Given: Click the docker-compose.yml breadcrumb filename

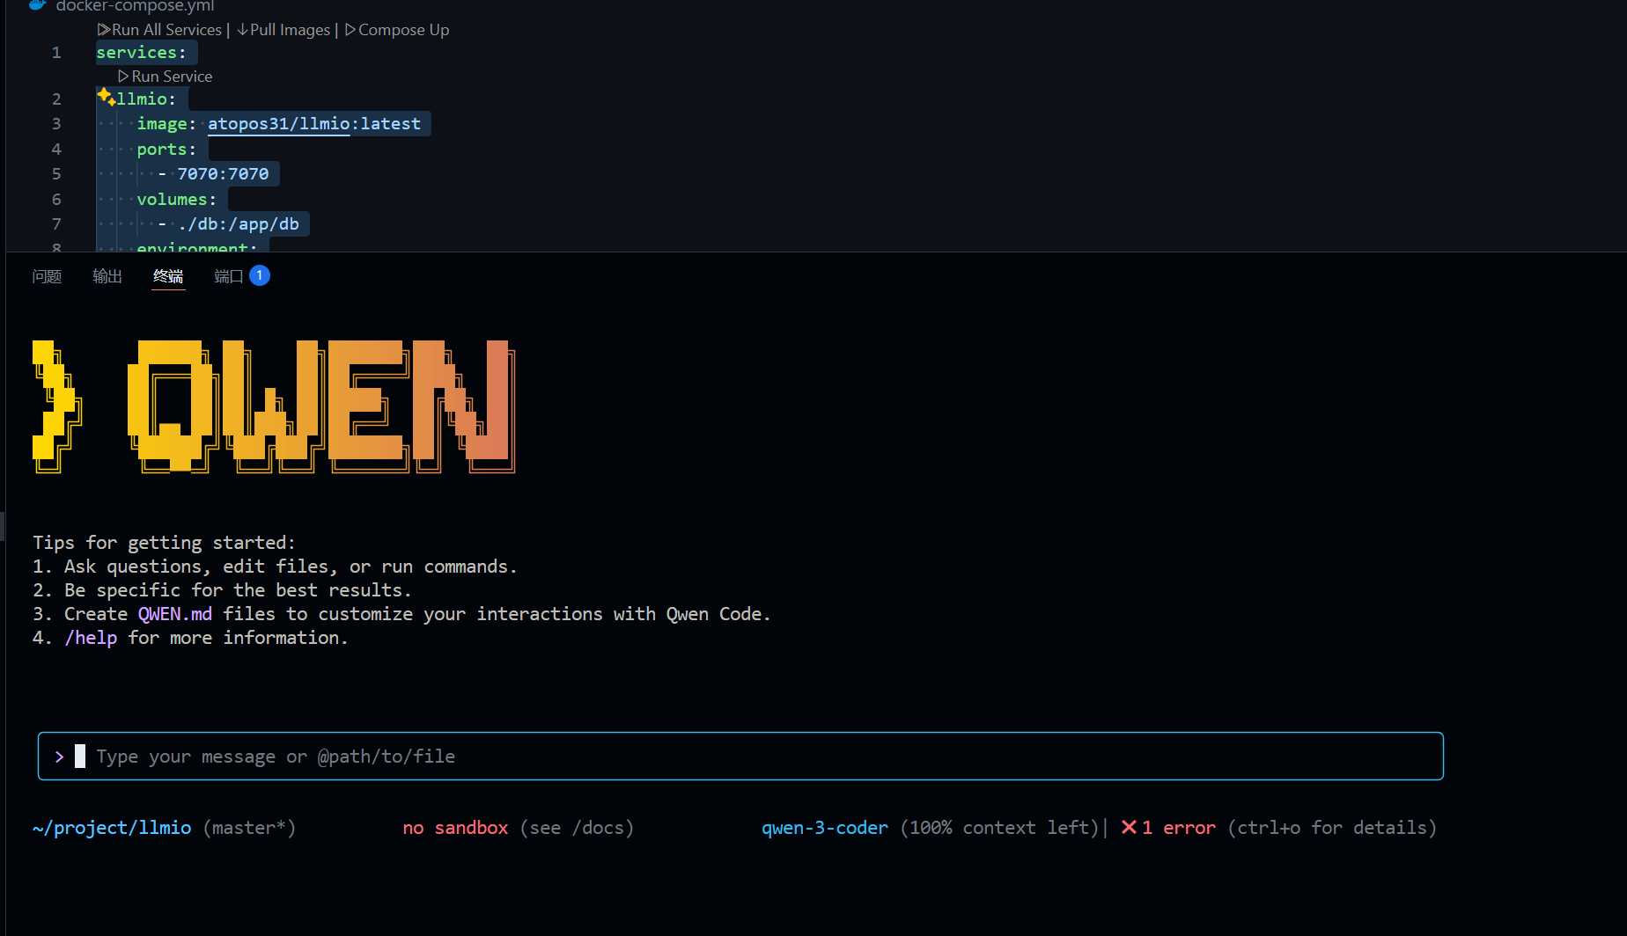Looking at the screenshot, I should click(x=135, y=6).
